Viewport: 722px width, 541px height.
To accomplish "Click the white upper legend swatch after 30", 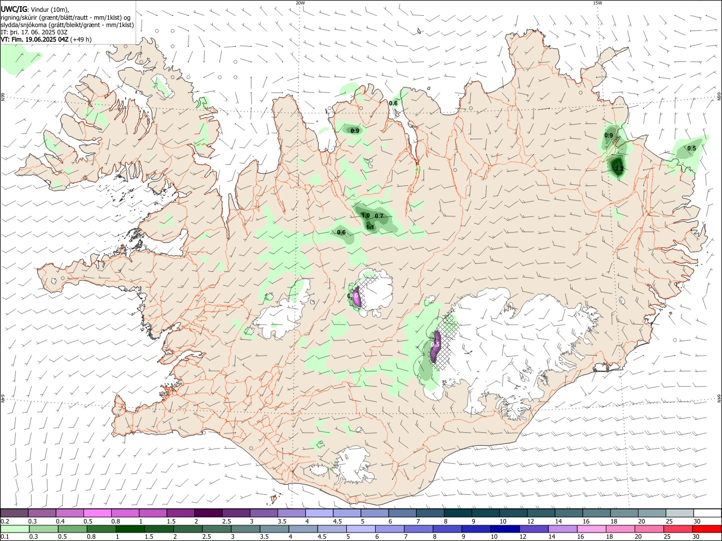I will 708,513.
